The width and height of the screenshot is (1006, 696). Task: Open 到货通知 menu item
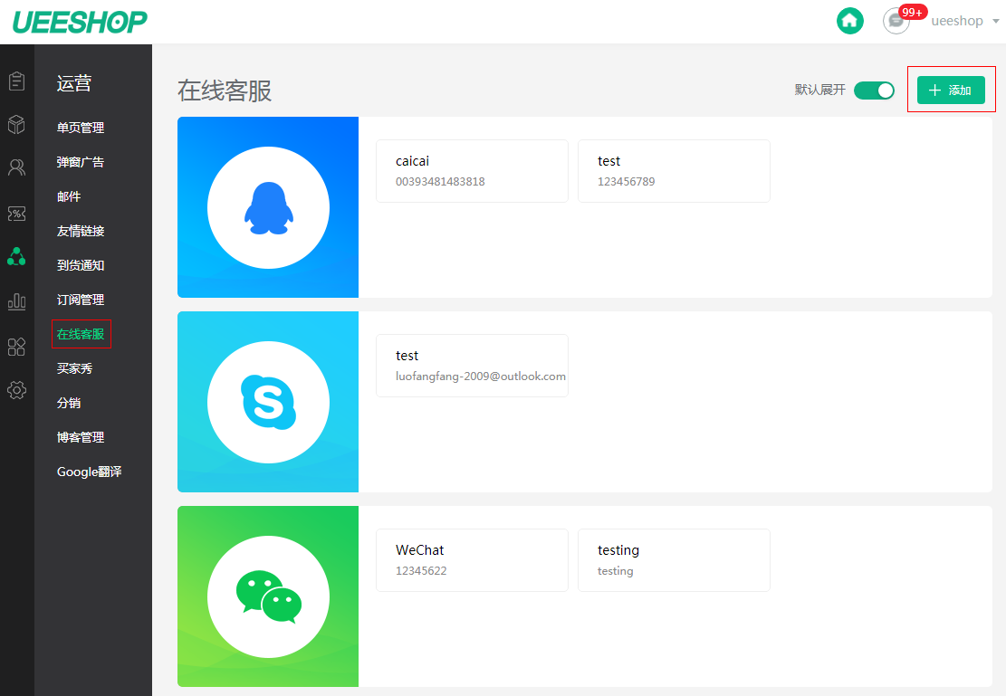click(81, 265)
